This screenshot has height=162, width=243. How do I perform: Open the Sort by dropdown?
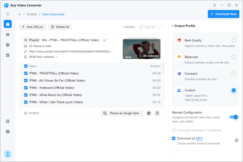[x=151, y=27]
